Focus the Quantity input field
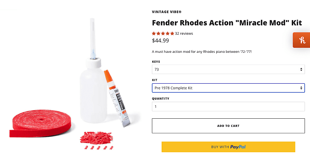The height and width of the screenshot is (158, 310). coord(228,106)
